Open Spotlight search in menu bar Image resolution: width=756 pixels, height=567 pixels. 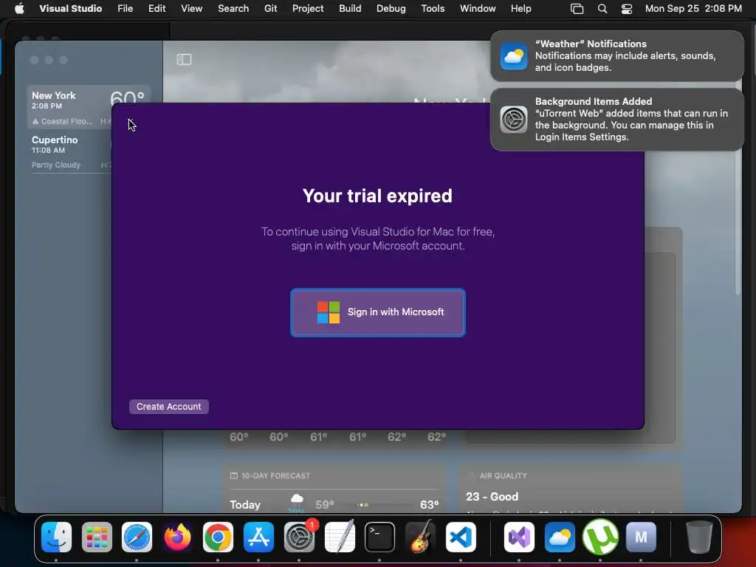(x=602, y=9)
